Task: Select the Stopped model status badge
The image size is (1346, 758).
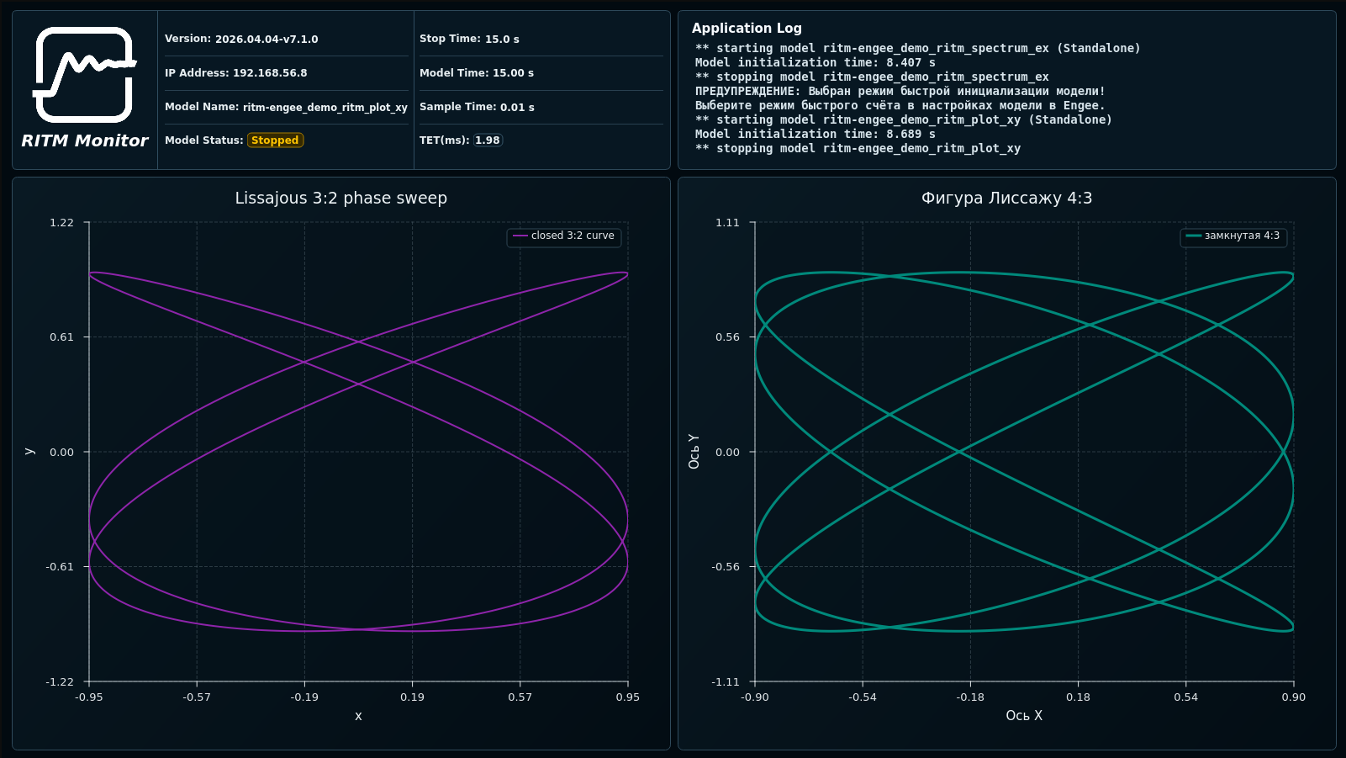Action: (x=275, y=140)
